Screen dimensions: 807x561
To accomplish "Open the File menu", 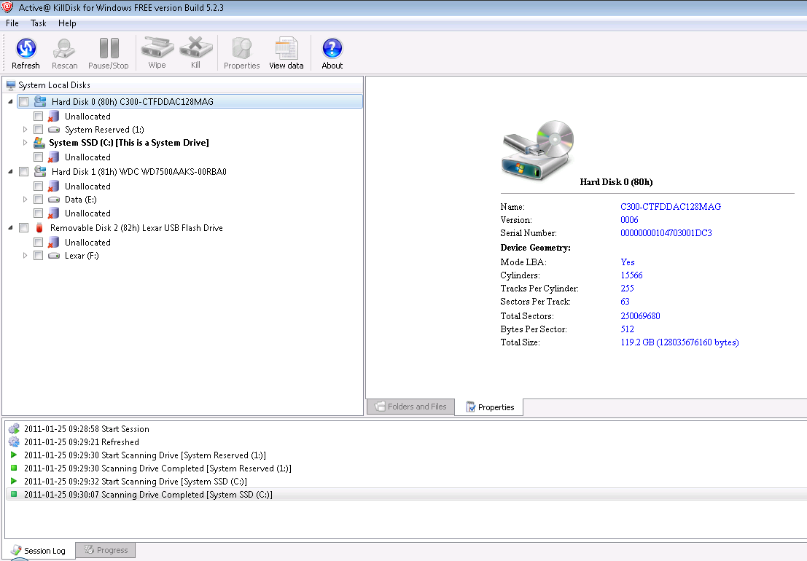I will point(12,23).
